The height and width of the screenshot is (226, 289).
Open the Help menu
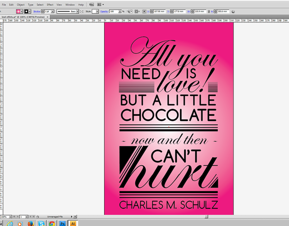pyautogui.click(x=81, y=5)
